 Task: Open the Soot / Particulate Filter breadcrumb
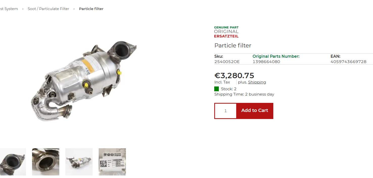(x=48, y=9)
